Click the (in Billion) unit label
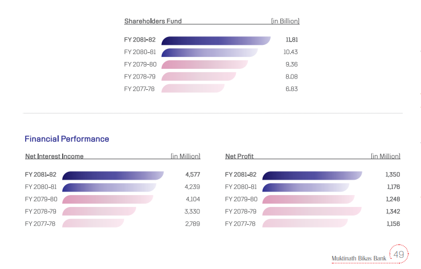This screenshot has width=421, height=269. [x=285, y=21]
